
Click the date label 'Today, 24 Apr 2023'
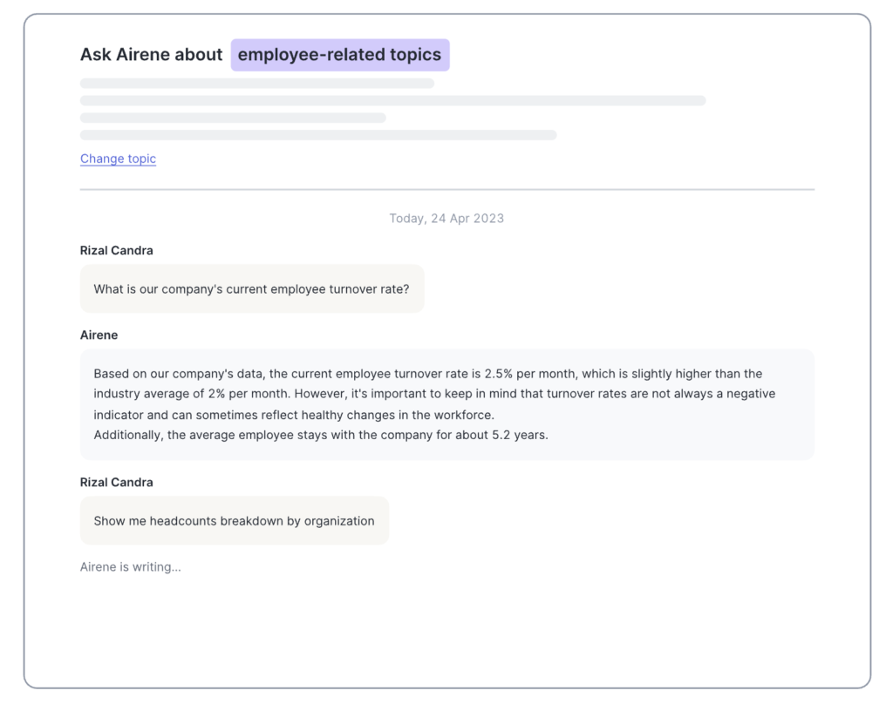pyautogui.click(x=446, y=219)
